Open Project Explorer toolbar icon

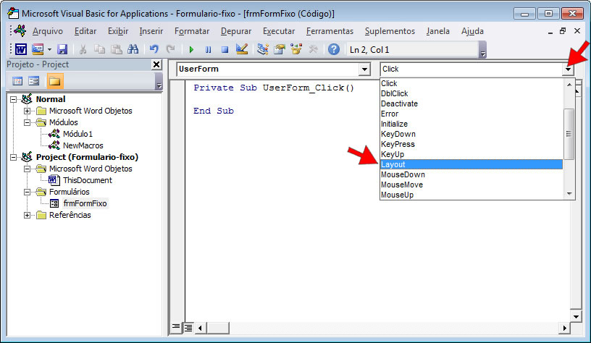(262, 49)
